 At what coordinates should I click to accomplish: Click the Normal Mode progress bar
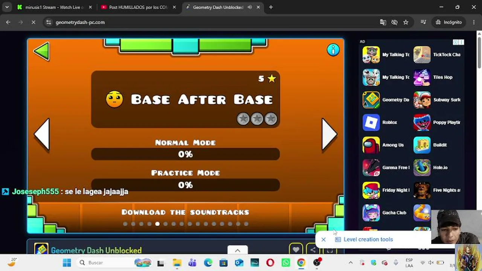coord(185,154)
